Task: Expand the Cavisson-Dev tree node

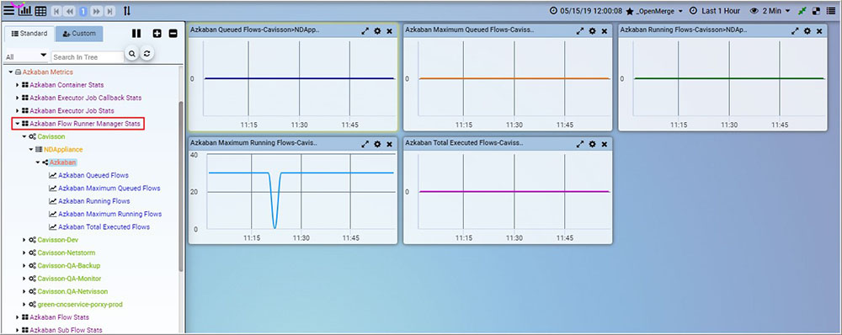Action: tap(24, 240)
